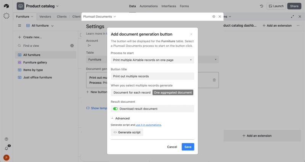Click the loading spinner icon in sidebar
Viewport: 305px width, 162px height.
[6, 16]
